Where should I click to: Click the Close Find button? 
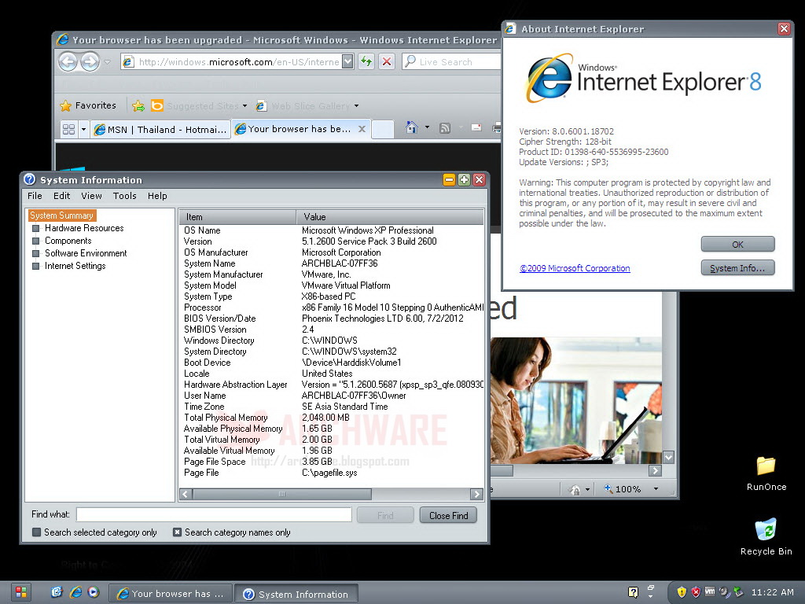click(448, 515)
